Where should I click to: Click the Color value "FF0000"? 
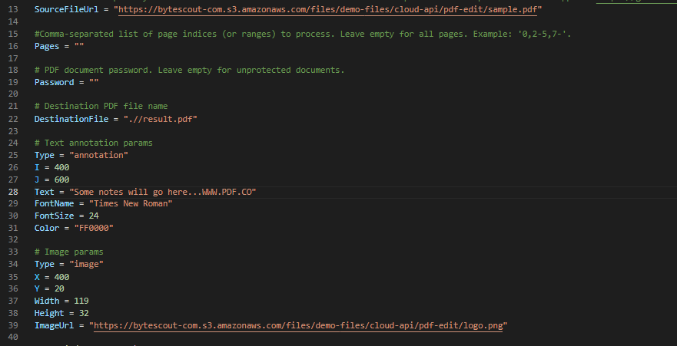94,228
